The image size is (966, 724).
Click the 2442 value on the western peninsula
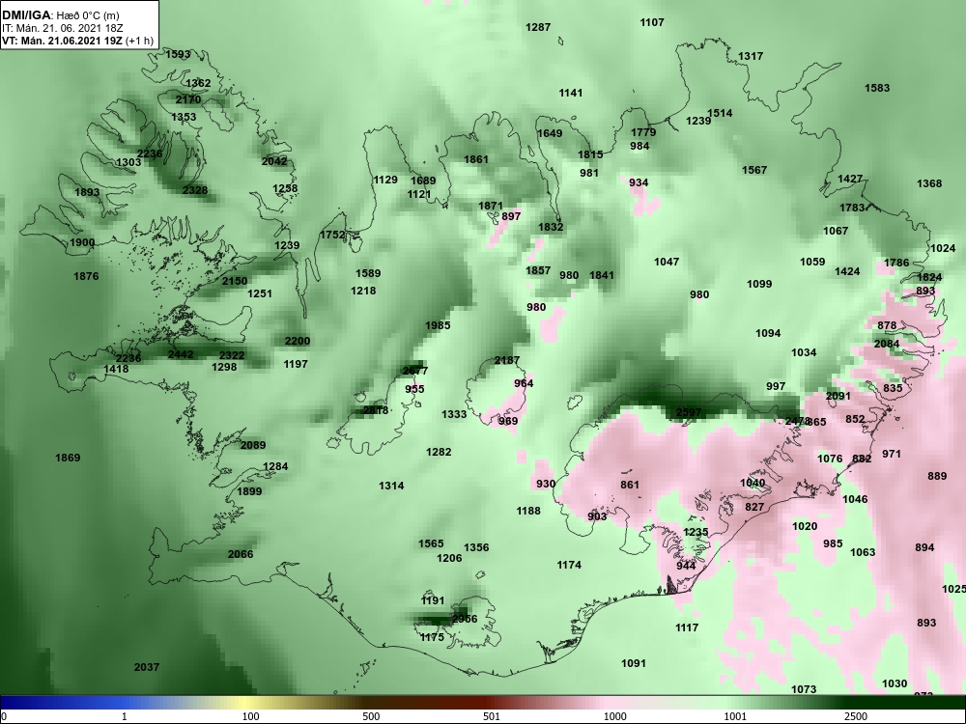(x=181, y=354)
